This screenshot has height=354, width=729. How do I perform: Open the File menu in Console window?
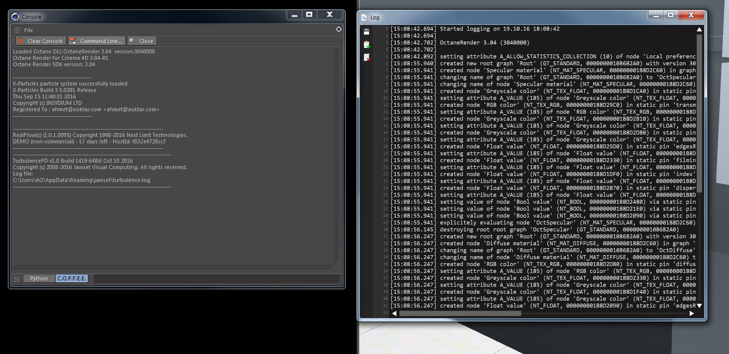coord(29,30)
